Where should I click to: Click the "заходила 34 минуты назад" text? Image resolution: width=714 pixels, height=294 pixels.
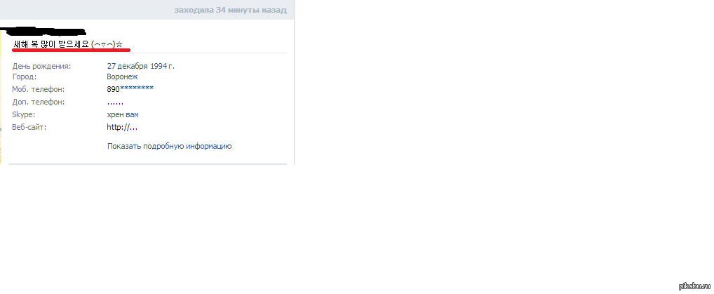[231, 10]
